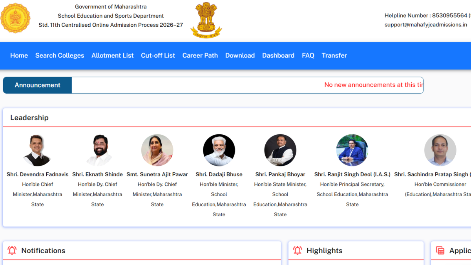Click the Notifications bell icon
Image resolution: width=471 pixels, height=265 pixels.
tap(12, 250)
